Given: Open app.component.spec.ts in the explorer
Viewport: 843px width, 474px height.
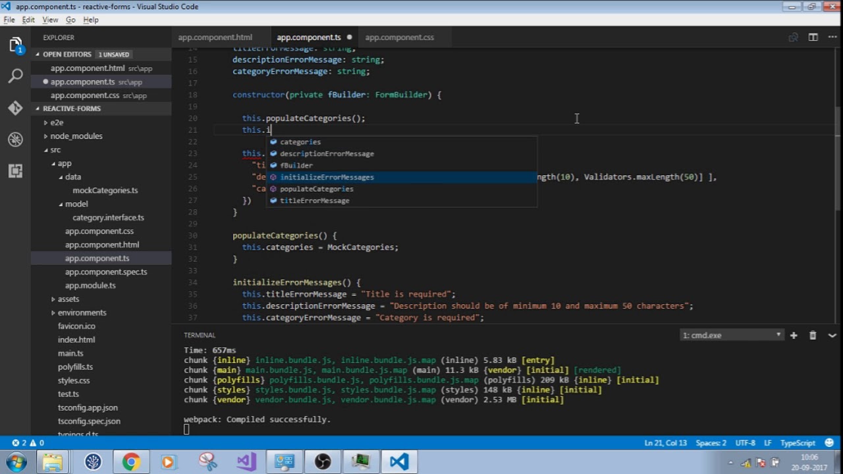Looking at the screenshot, I should click(106, 272).
